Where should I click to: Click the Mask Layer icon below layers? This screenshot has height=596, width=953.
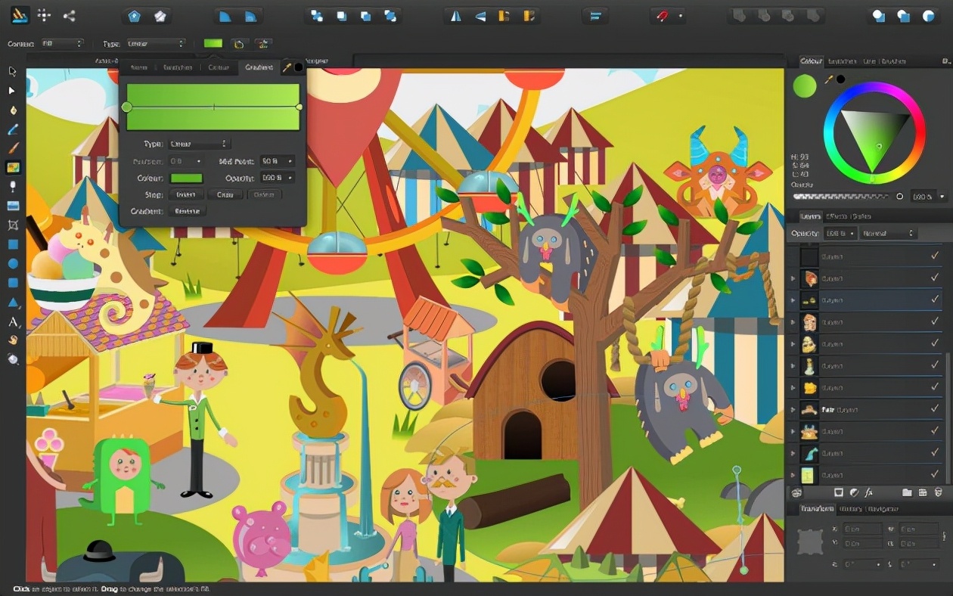pos(838,492)
